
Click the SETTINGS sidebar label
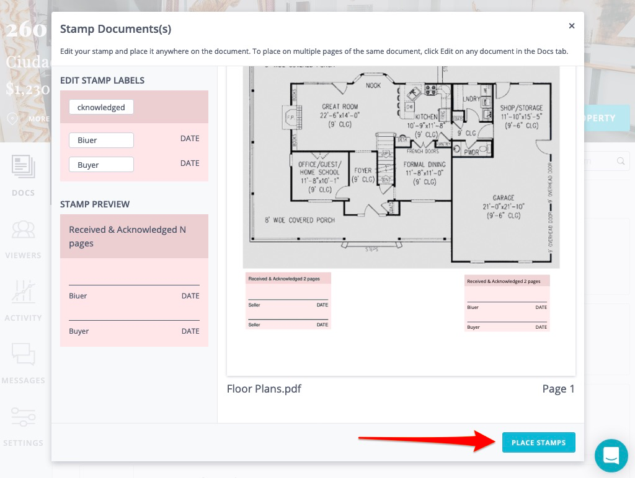coord(24,443)
